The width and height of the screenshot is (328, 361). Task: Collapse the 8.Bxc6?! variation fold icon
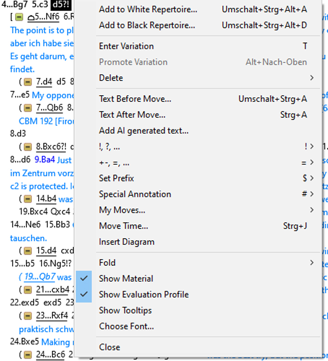[28, 147]
